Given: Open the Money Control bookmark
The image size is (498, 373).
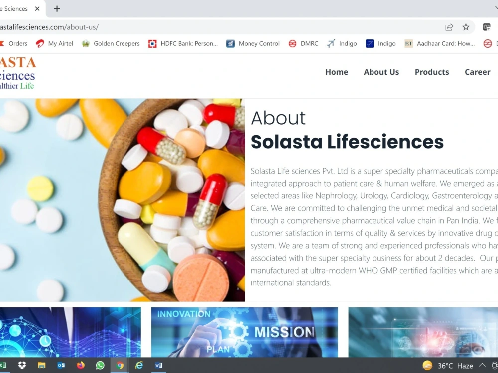Looking at the screenshot, I should click(x=253, y=43).
